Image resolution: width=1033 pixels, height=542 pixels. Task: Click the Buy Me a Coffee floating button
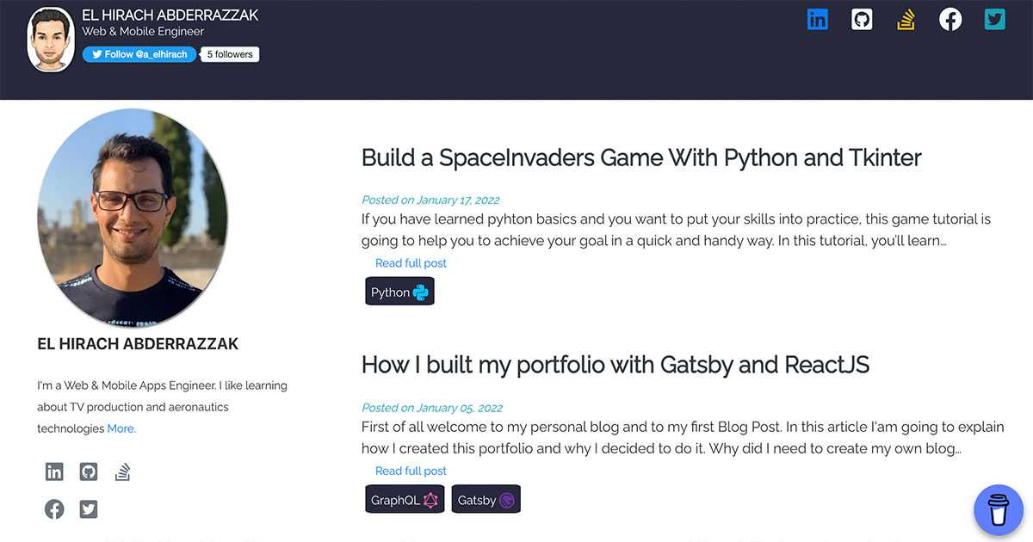tap(998, 510)
